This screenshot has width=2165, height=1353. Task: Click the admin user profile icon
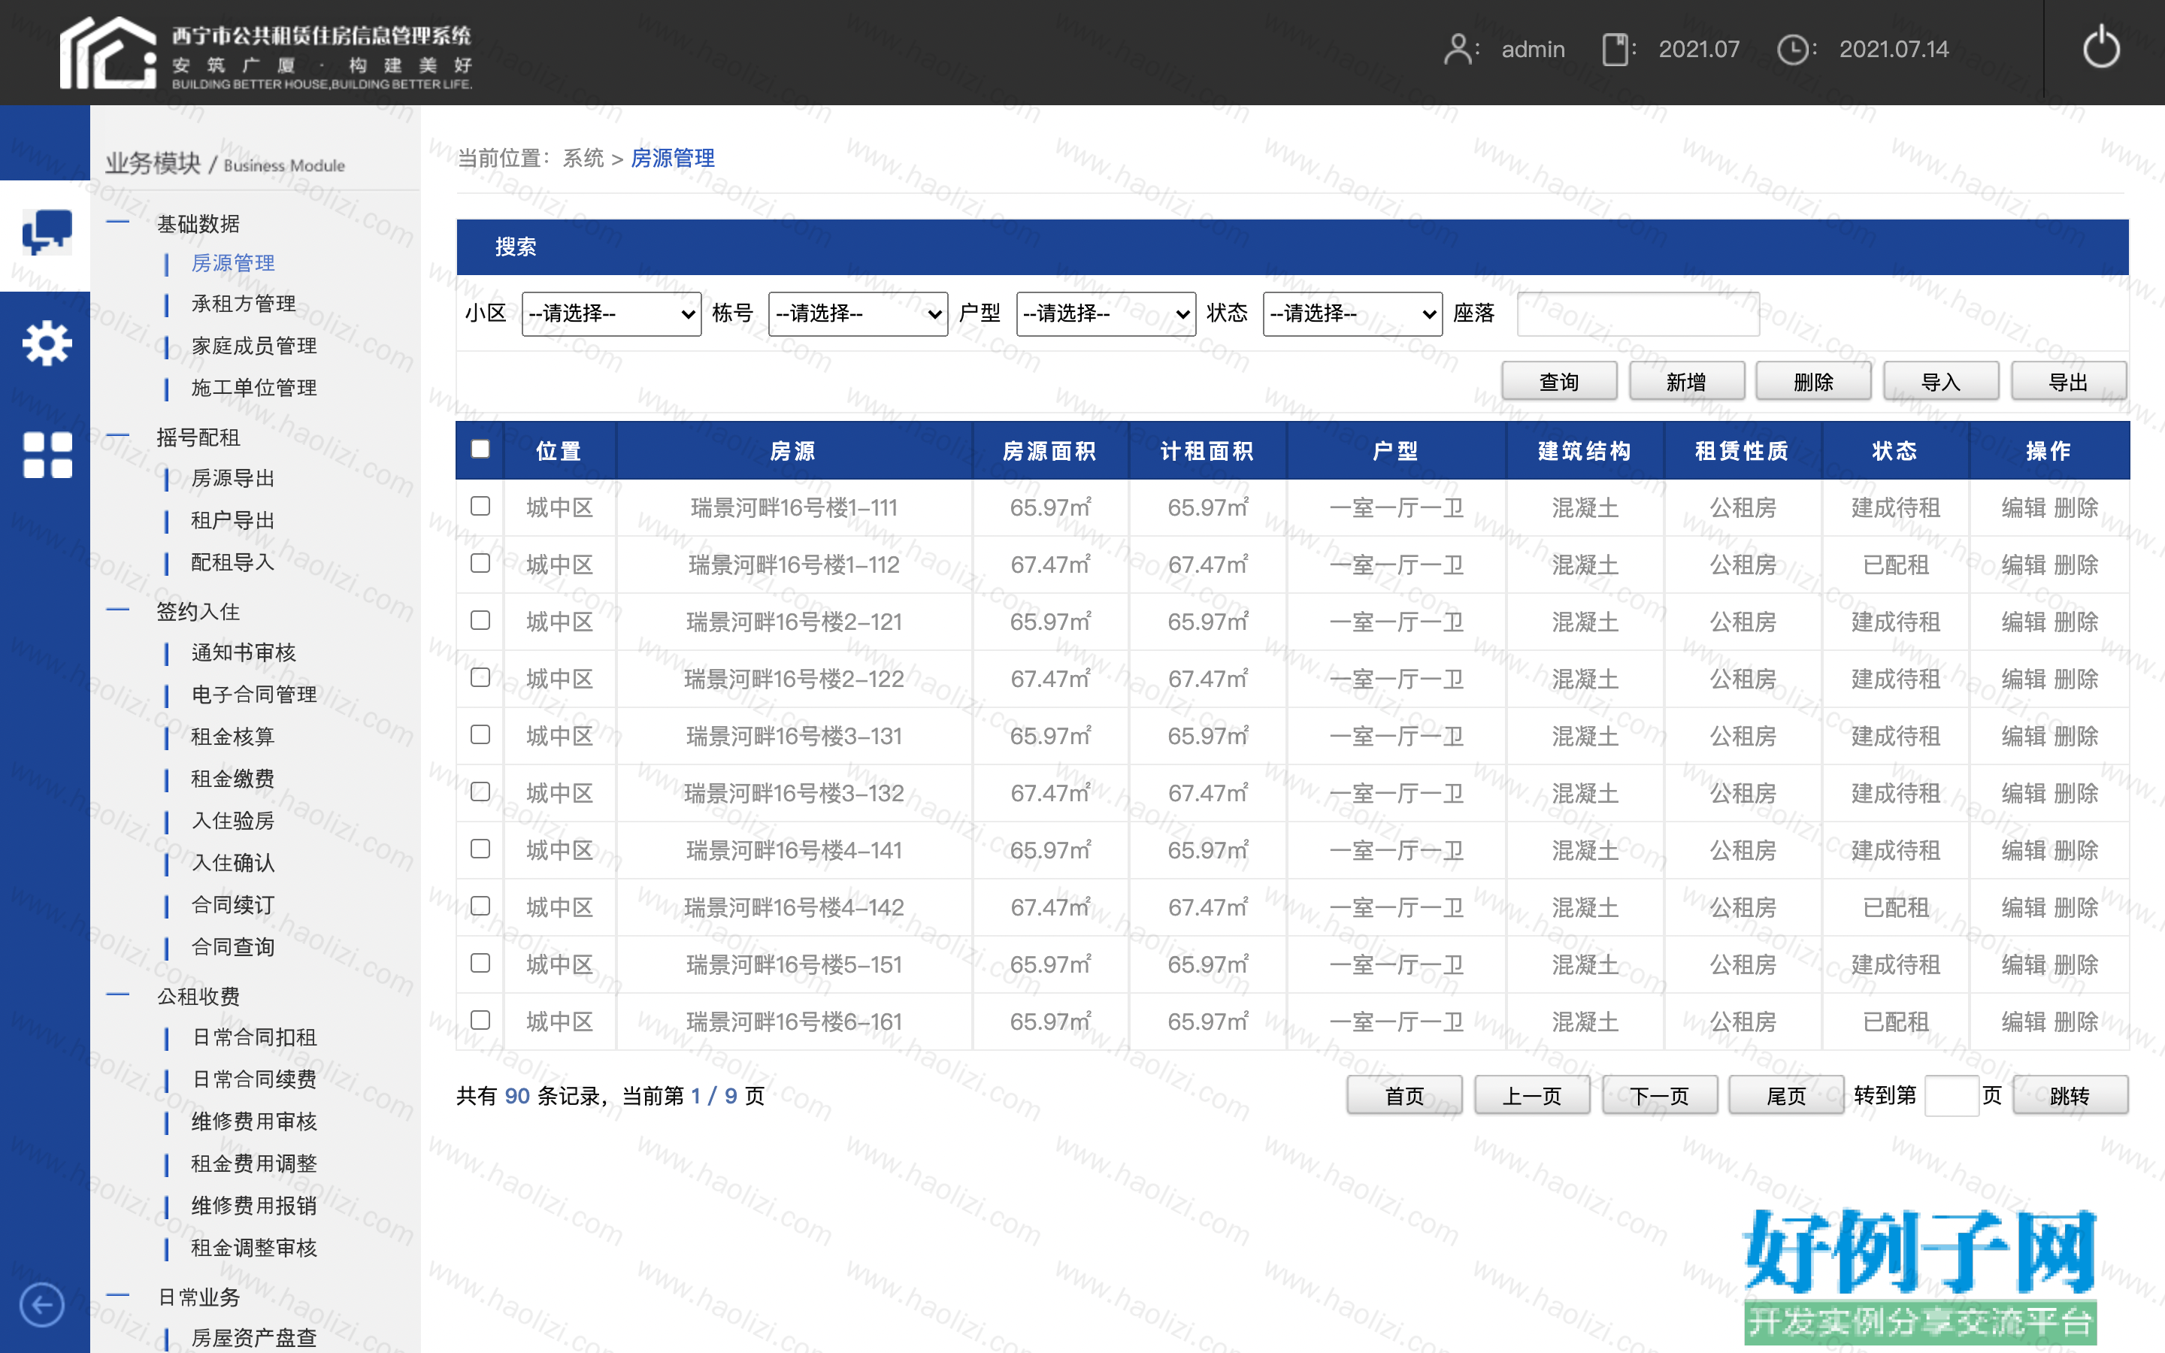tap(1458, 49)
